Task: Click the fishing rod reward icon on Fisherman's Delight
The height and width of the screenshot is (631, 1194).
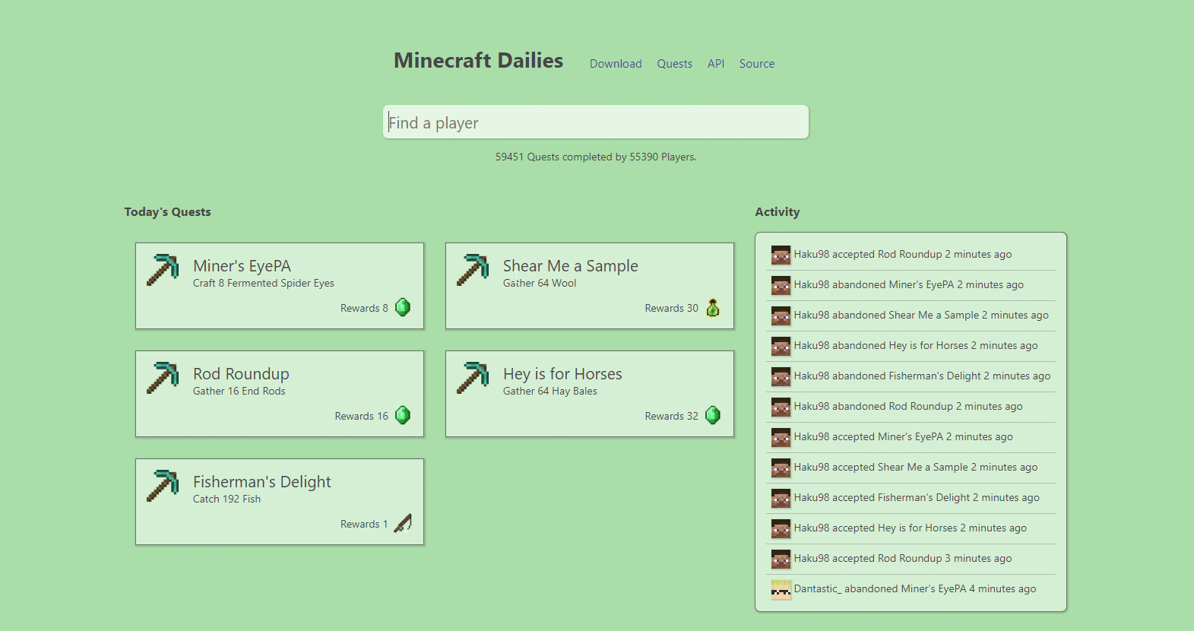Action: [403, 523]
